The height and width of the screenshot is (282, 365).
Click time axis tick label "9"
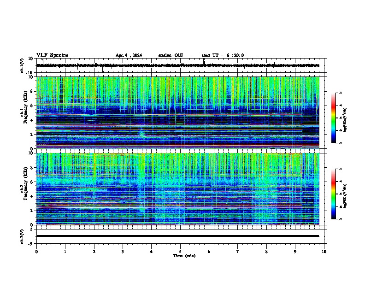pyautogui.click(x=295, y=251)
